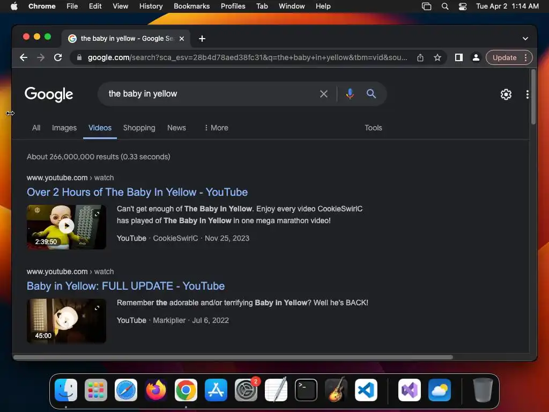
Task: Click the About 266,000,000 results text
Action: click(99, 157)
